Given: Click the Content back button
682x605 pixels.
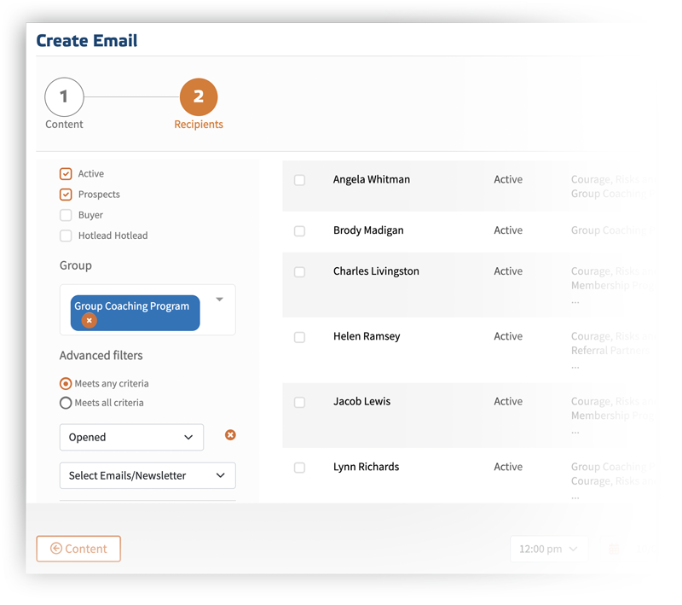Looking at the screenshot, I should pos(78,549).
